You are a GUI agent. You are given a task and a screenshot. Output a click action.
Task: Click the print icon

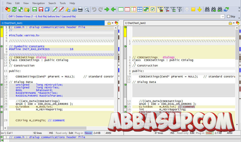(80, 9)
